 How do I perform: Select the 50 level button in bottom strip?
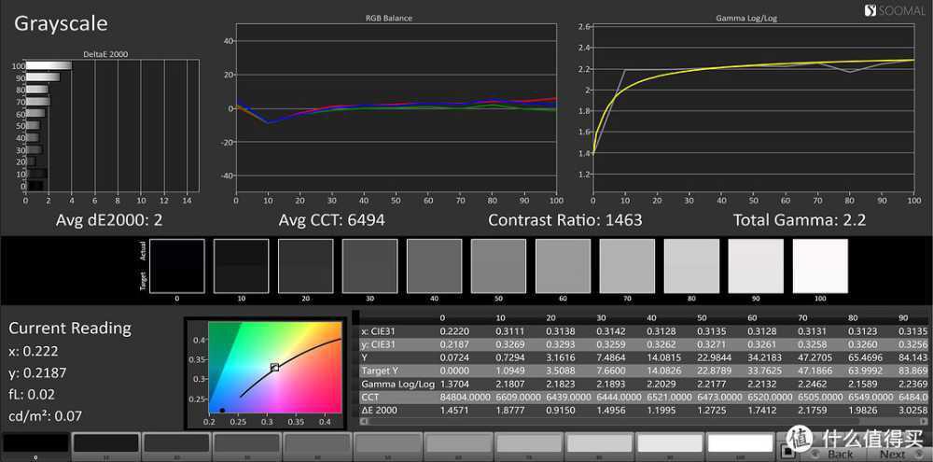(387, 444)
